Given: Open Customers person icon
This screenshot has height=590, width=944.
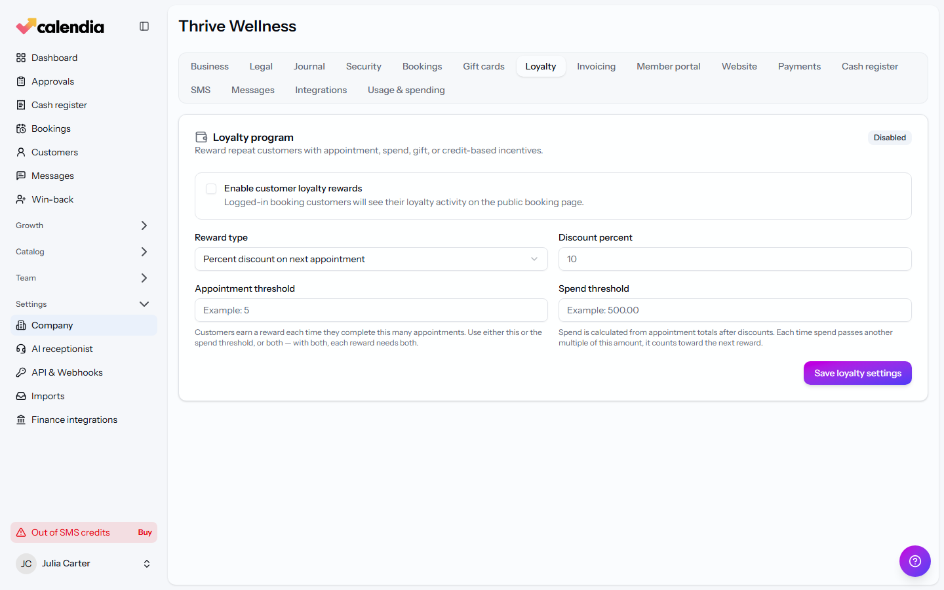Looking at the screenshot, I should click(21, 152).
